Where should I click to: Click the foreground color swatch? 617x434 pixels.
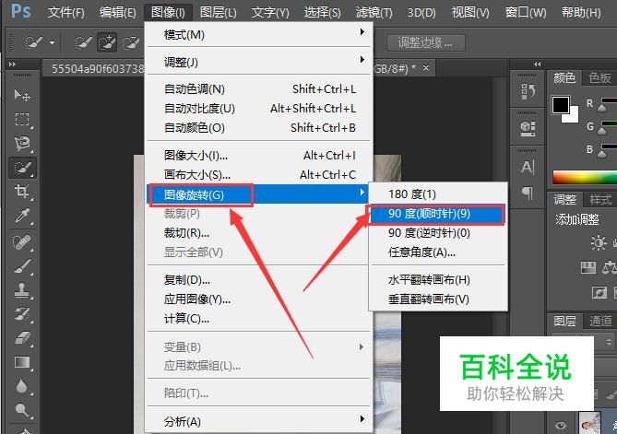tap(561, 105)
